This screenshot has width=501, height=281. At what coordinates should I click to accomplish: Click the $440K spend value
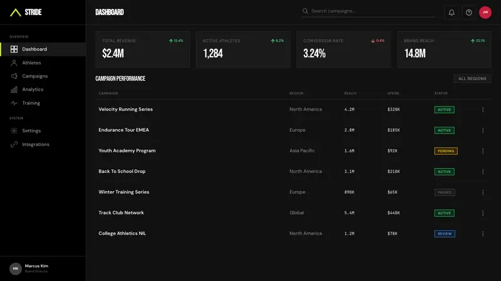(x=393, y=213)
